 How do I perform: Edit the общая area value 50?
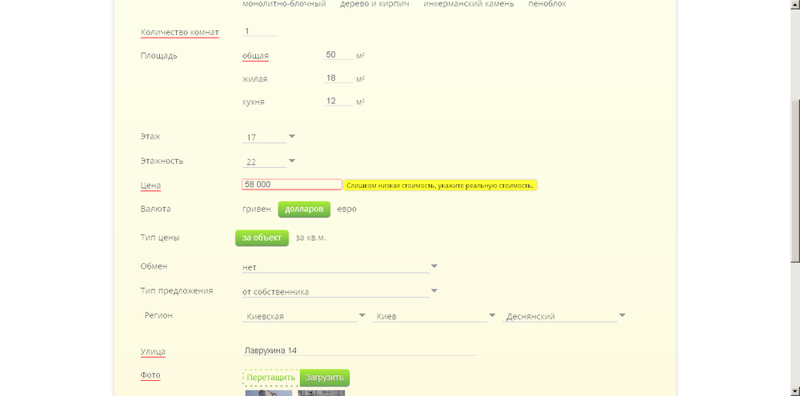(338, 54)
